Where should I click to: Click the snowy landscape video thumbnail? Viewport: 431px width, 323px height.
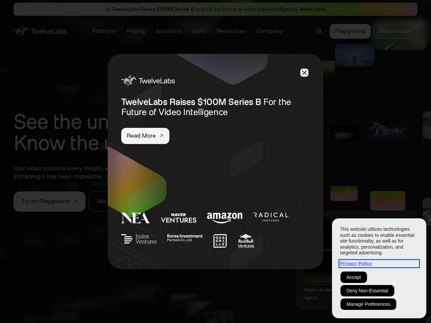click(355, 55)
